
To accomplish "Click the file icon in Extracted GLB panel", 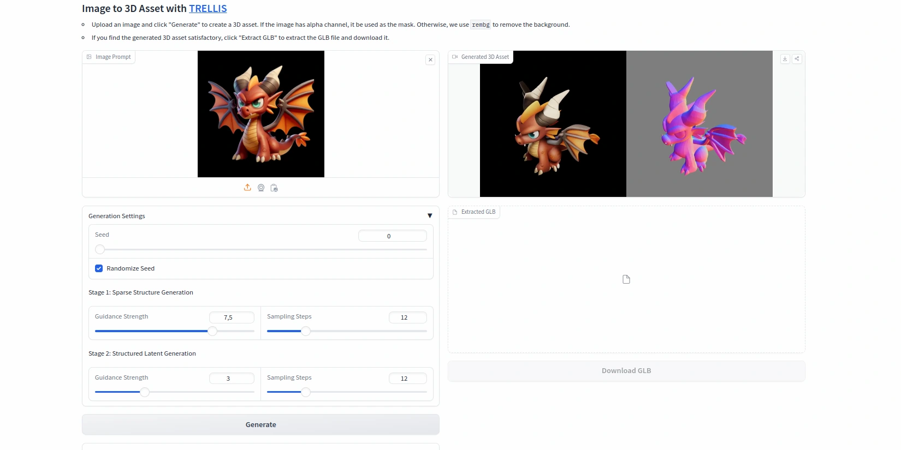I will 626,279.
